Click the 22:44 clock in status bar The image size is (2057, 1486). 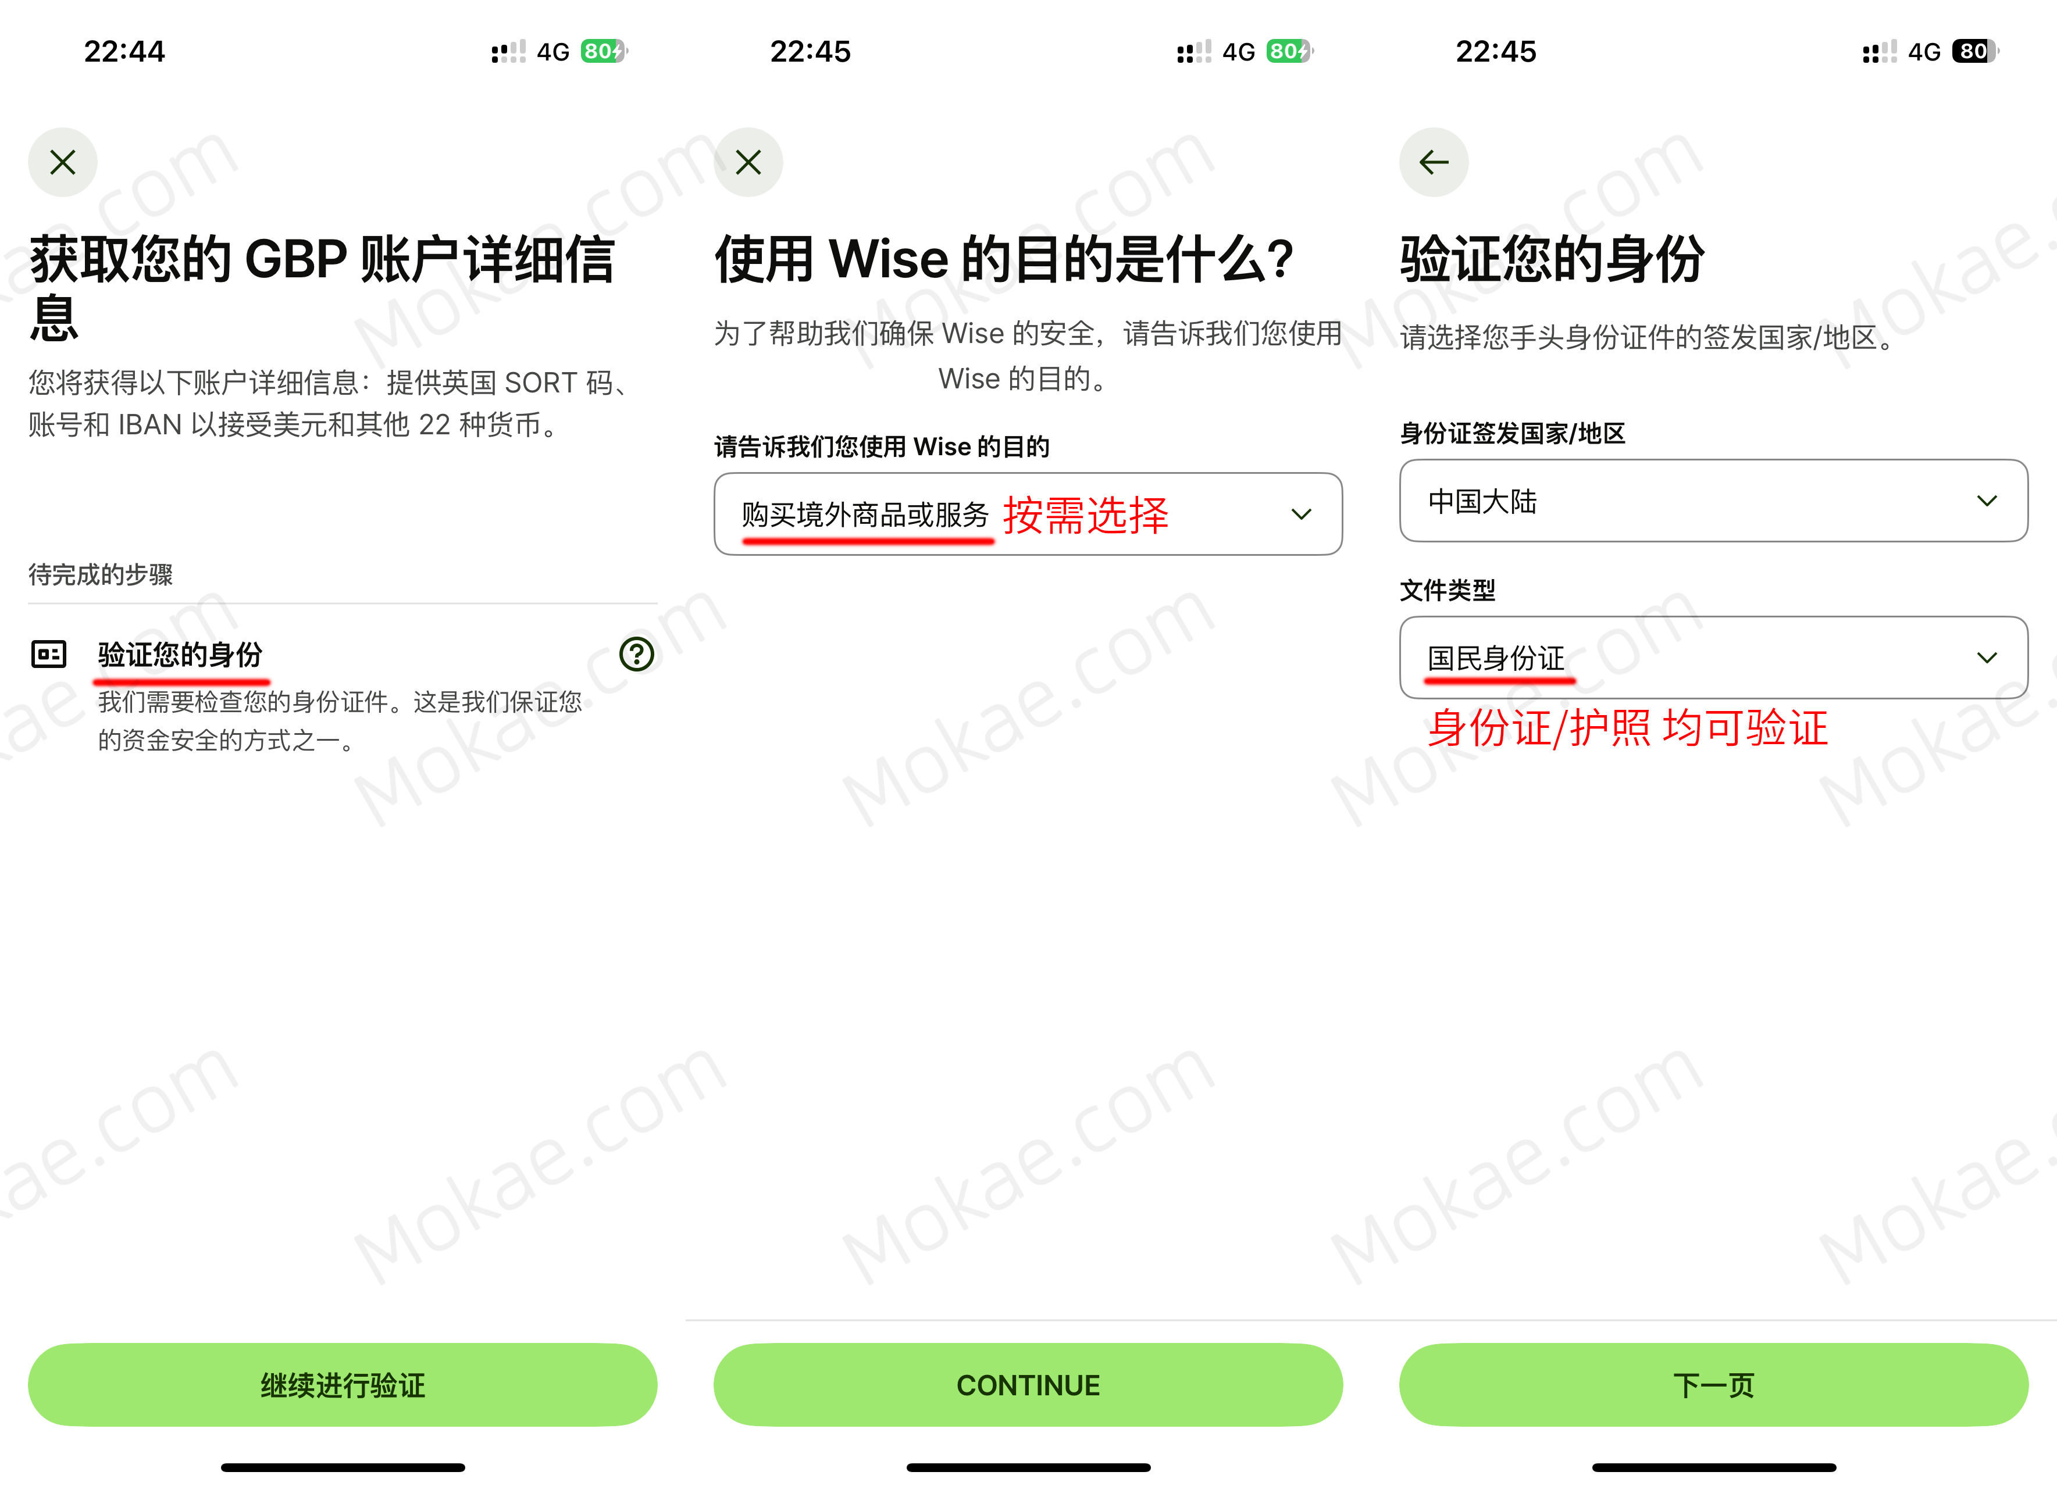tap(124, 52)
